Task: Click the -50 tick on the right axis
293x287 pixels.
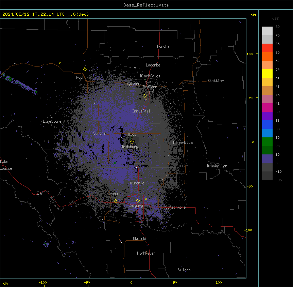Action: point(249,186)
